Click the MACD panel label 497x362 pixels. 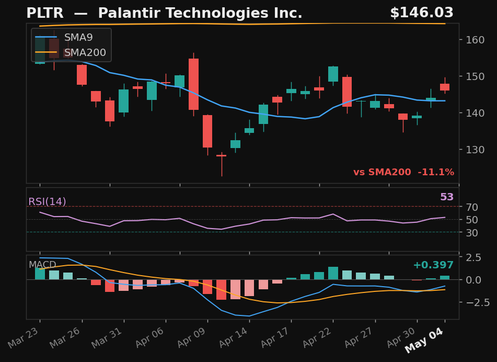[x=42, y=265]
